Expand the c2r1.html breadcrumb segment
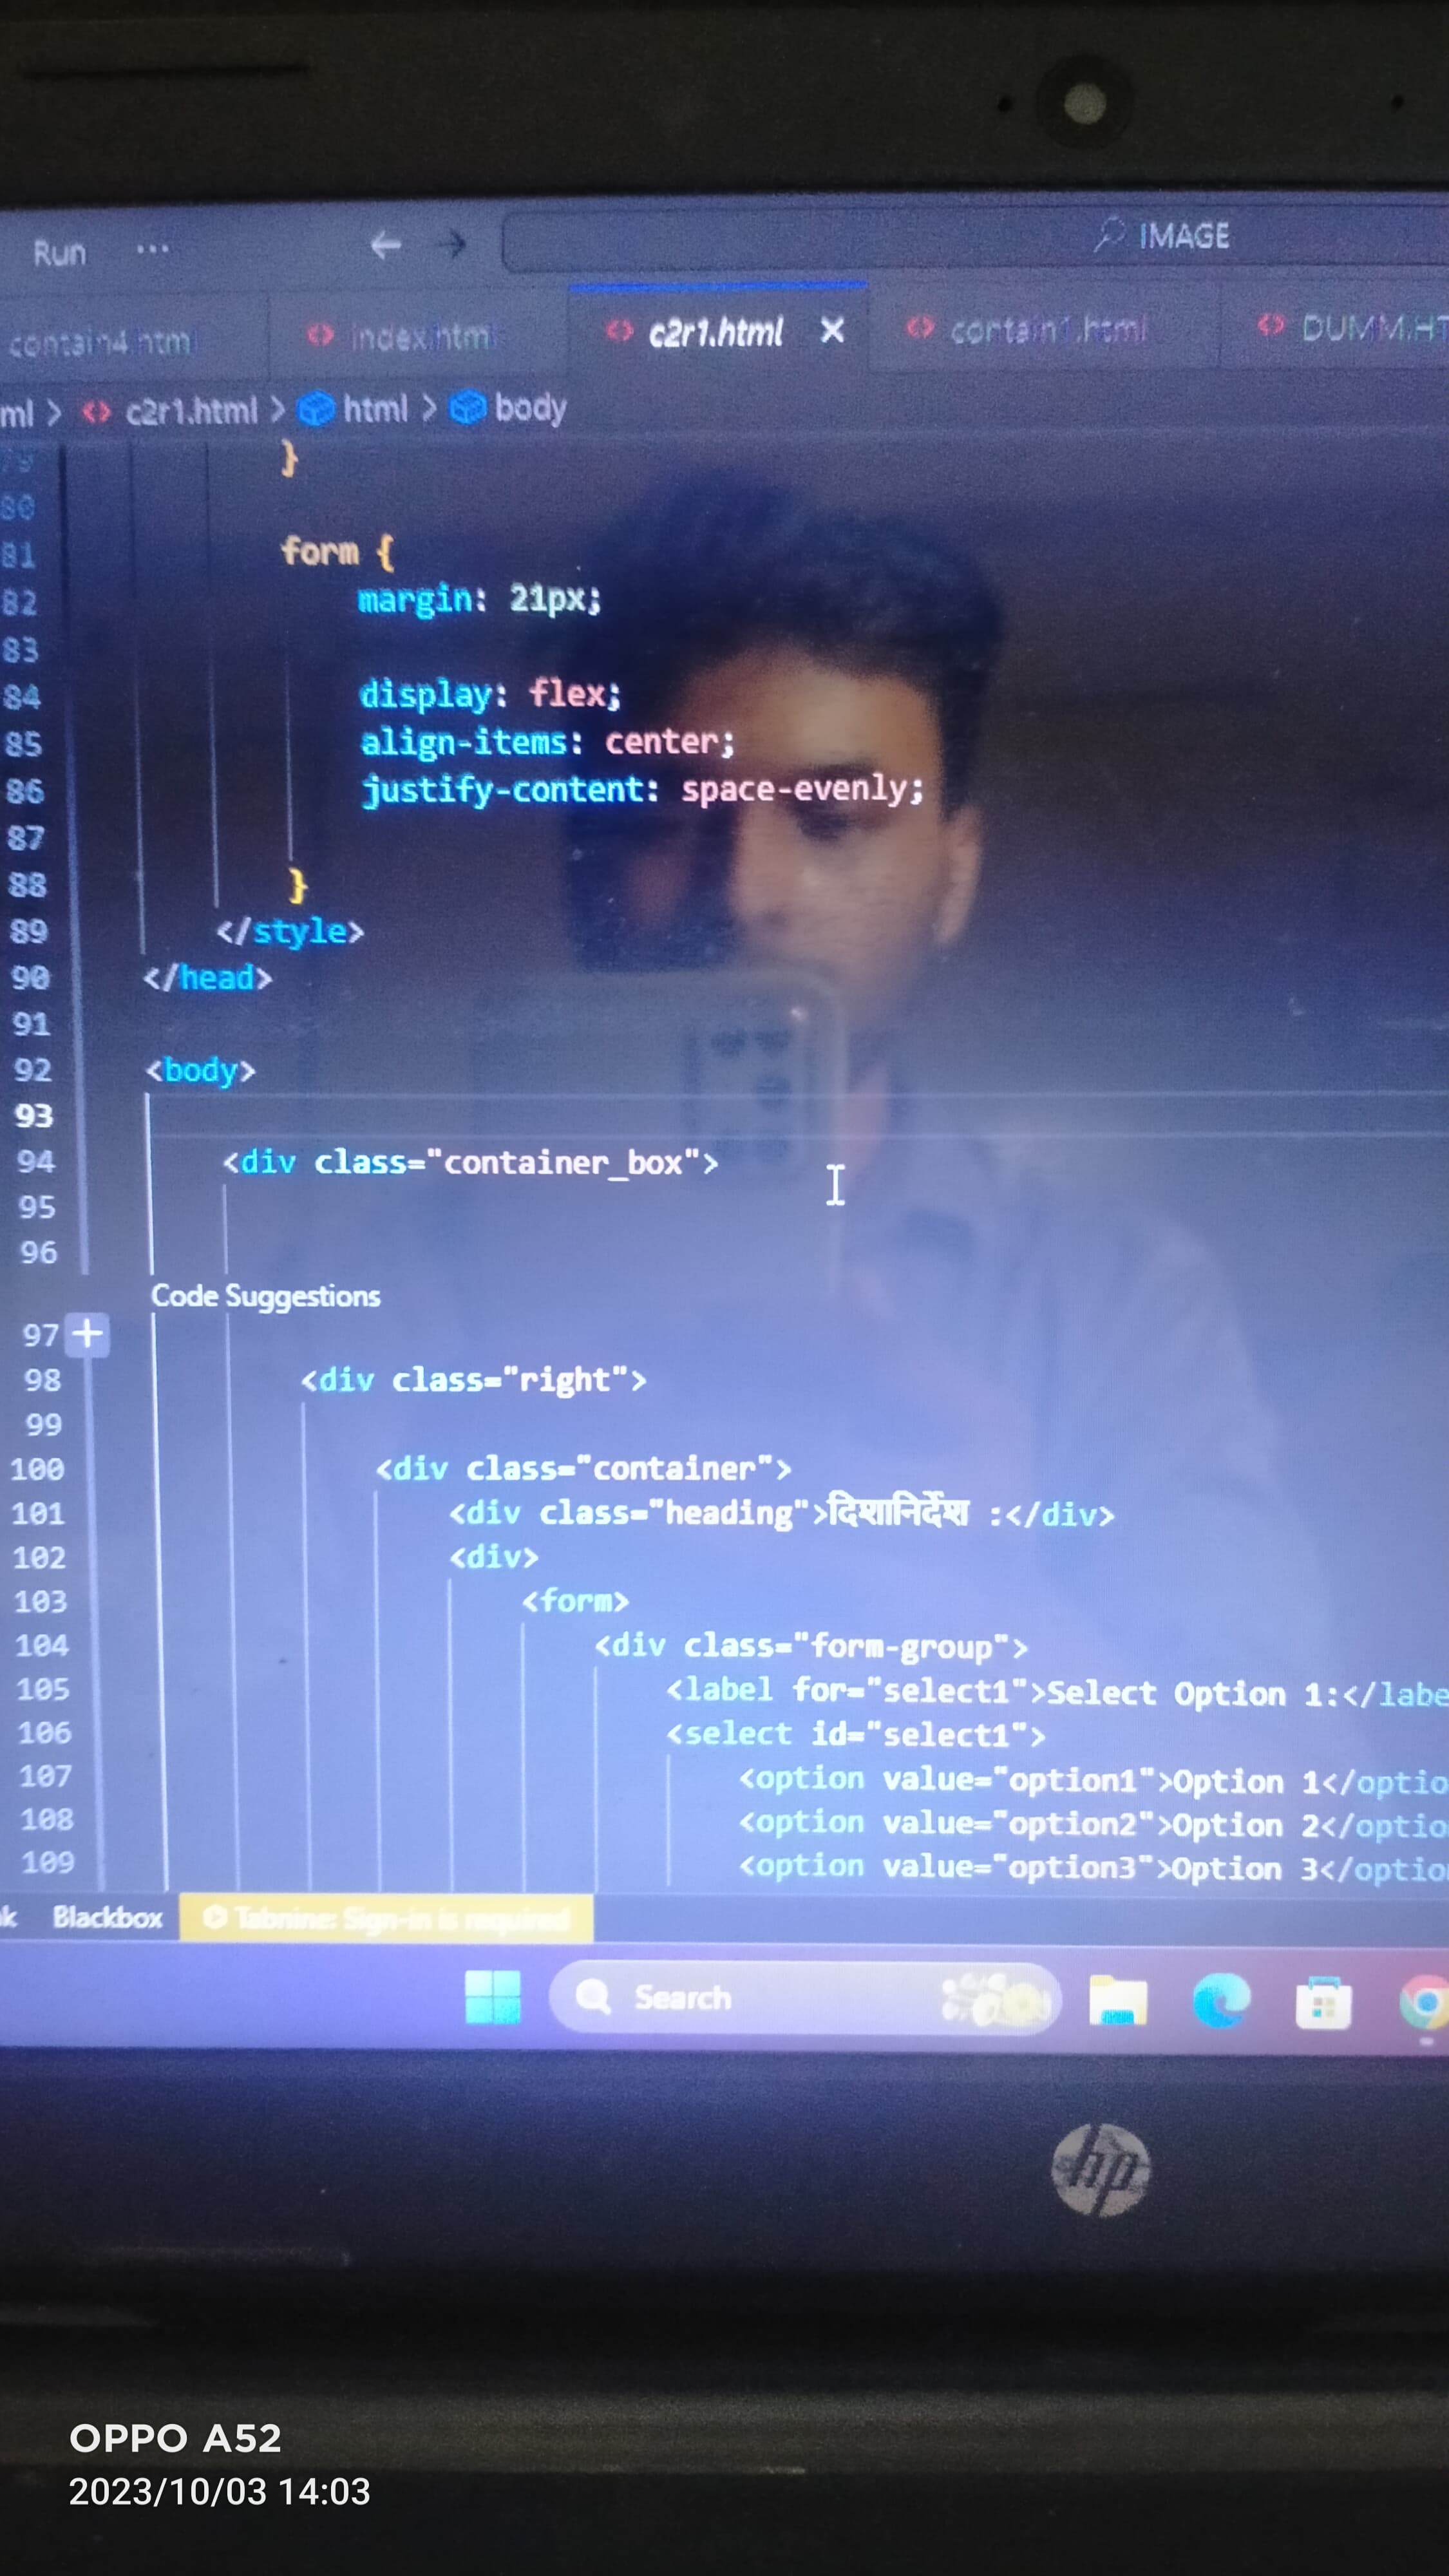 [x=190, y=410]
